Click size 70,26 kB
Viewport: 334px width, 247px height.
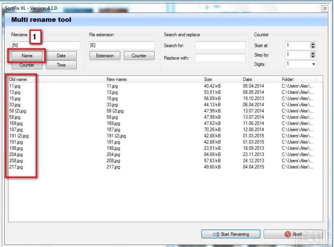click(x=212, y=129)
